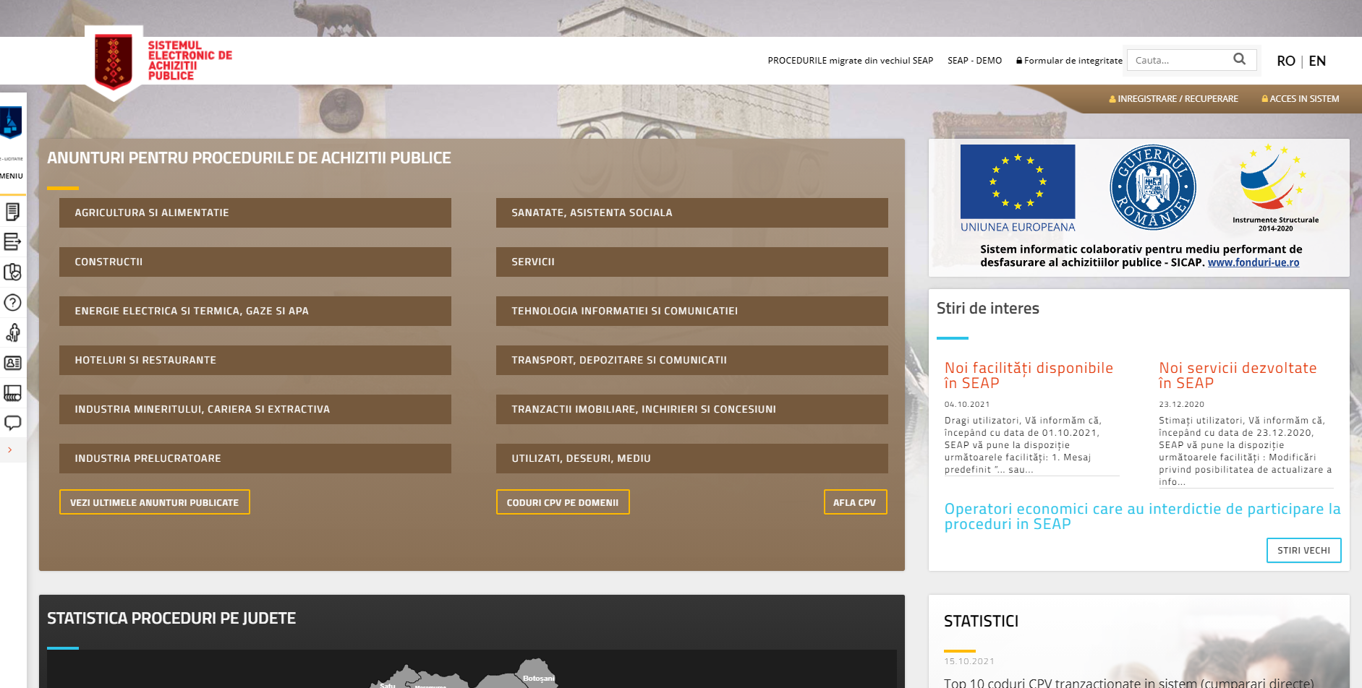Expand the sidebar with the red chevron
Image resolution: width=1362 pixels, height=688 pixels.
click(9, 450)
